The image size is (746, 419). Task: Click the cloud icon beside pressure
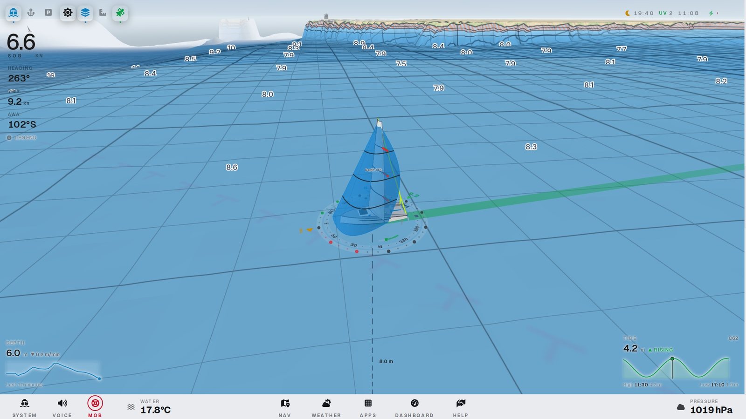pyautogui.click(x=681, y=407)
